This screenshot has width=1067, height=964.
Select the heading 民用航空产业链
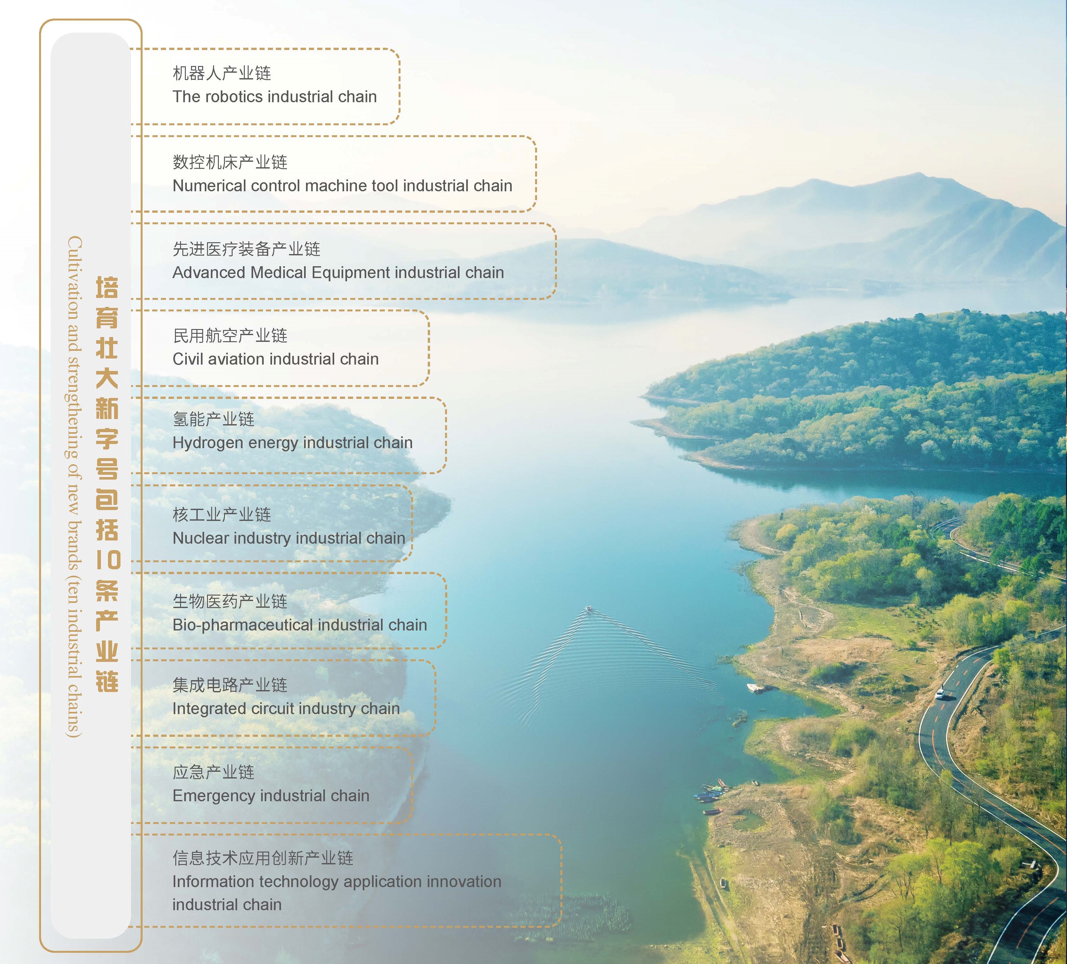click(x=230, y=335)
